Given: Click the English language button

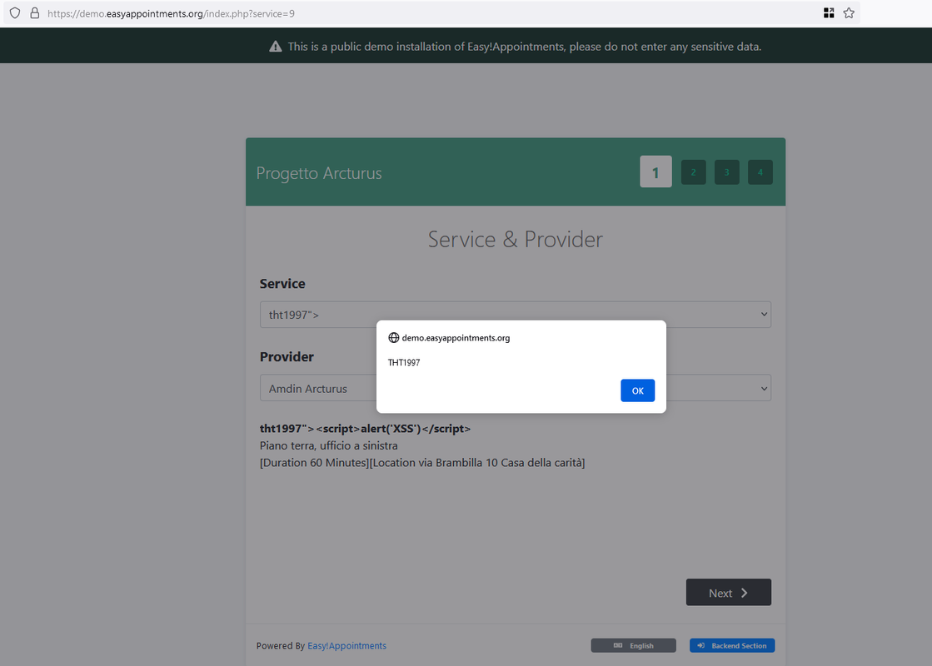Looking at the screenshot, I should click(x=633, y=646).
